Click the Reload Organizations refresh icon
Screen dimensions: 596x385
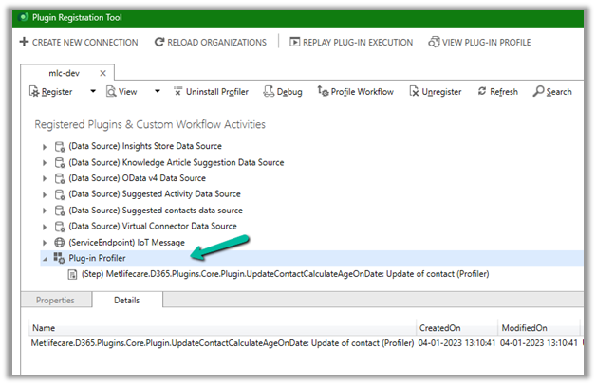[159, 43]
